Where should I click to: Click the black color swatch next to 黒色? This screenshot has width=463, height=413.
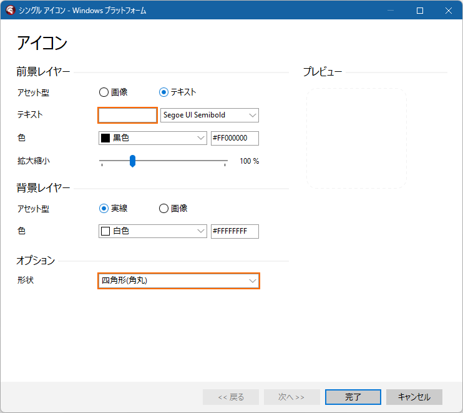click(105, 138)
